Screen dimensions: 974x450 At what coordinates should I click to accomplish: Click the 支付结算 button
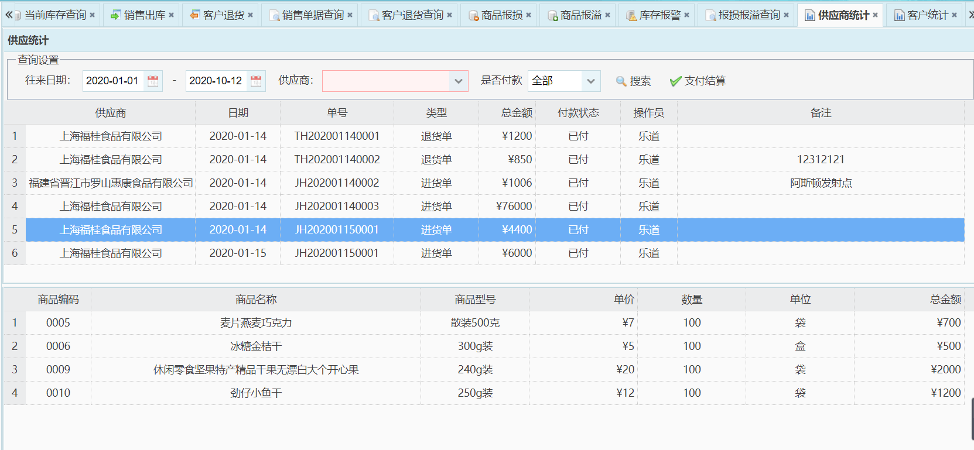698,81
